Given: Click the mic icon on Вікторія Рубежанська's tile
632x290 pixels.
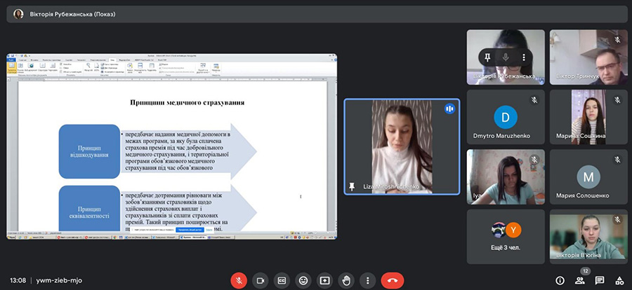Looking at the screenshot, I should 506,57.
